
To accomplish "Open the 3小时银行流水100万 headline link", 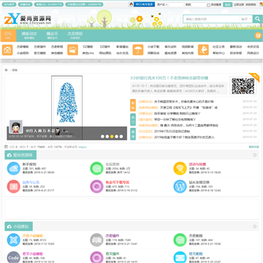I will point(169,78).
